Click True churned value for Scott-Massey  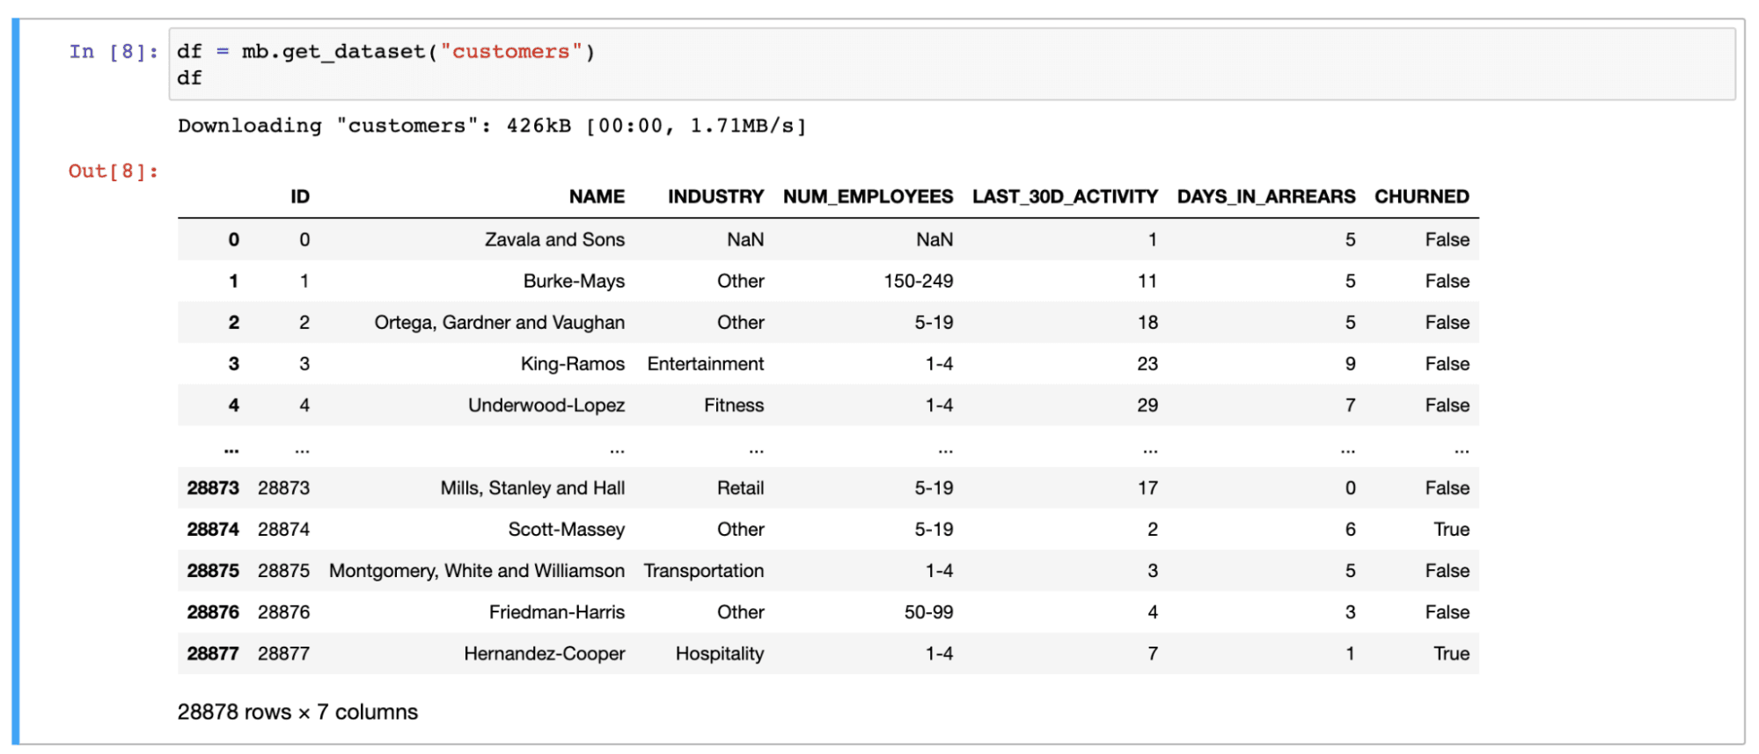click(x=1451, y=529)
